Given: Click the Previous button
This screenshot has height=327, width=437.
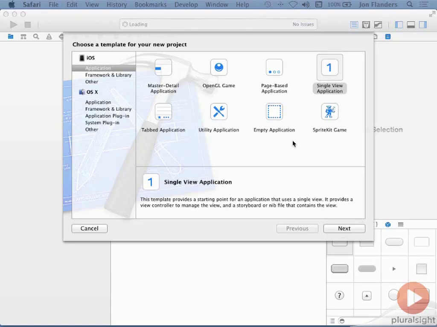Looking at the screenshot, I should pos(297,228).
